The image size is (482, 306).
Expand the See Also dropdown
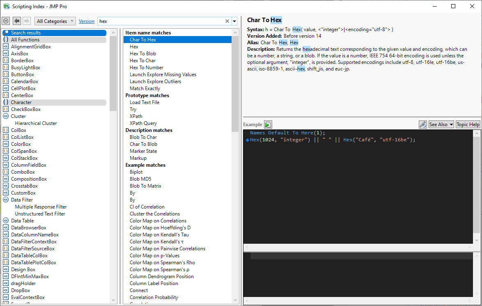coord(441,125)
